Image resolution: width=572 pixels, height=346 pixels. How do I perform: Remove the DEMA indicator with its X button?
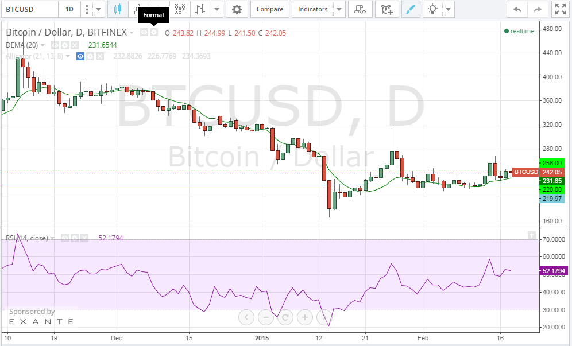(x=74, y=45)
